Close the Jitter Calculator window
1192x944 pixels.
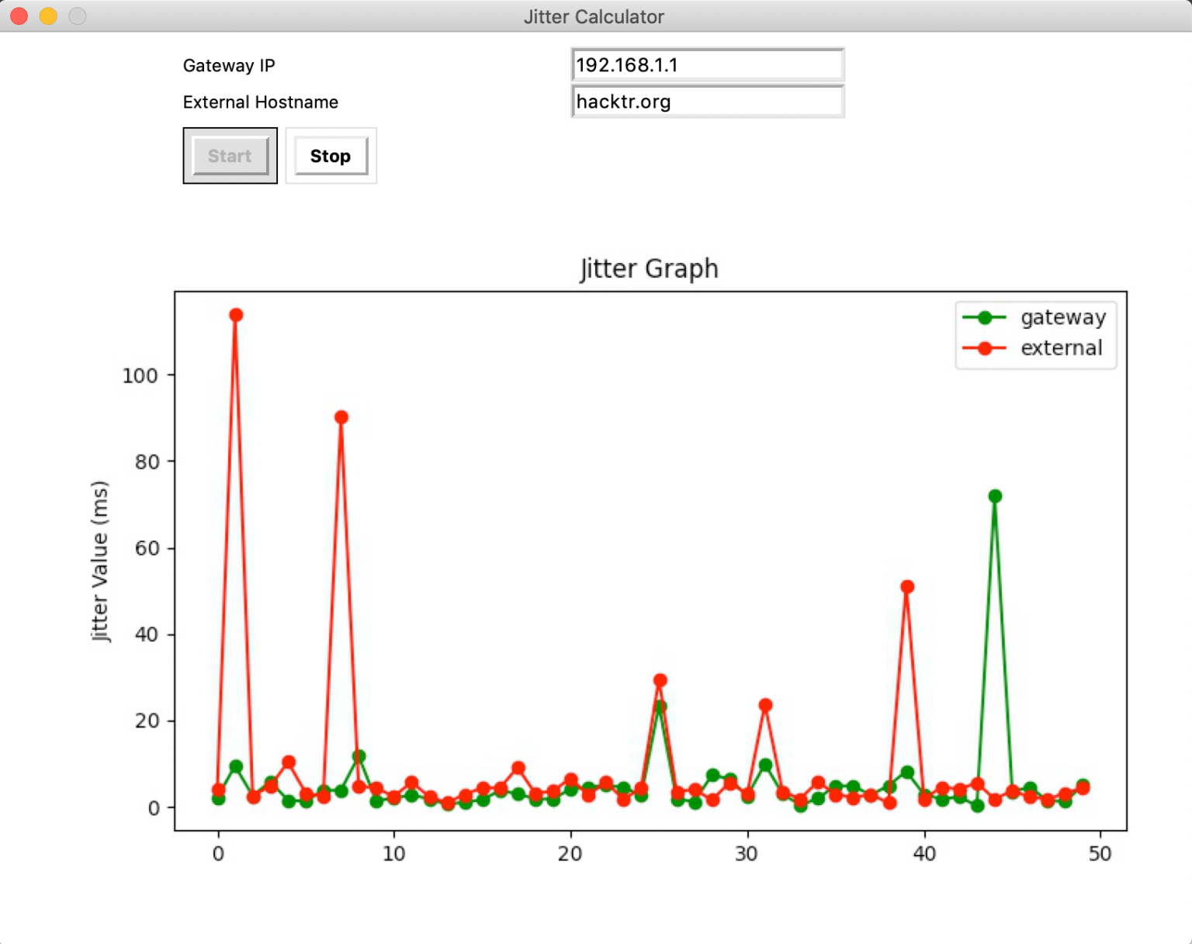click(x=19, y=16)
